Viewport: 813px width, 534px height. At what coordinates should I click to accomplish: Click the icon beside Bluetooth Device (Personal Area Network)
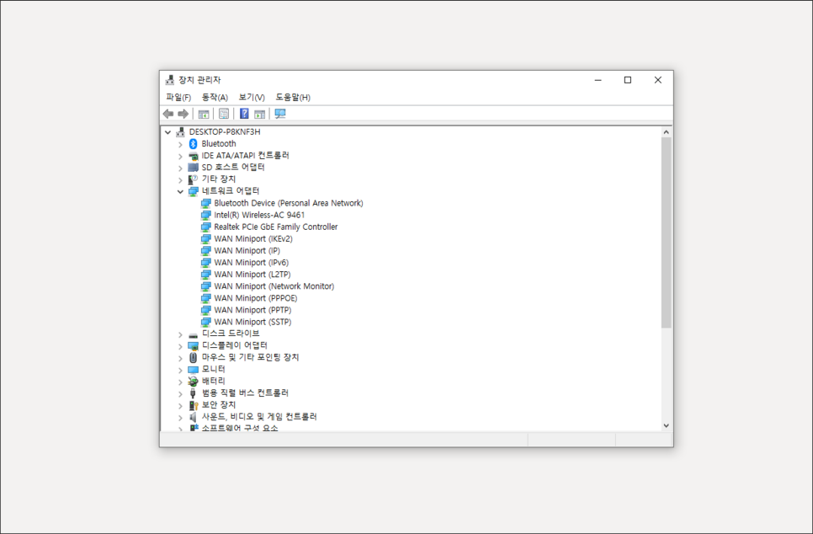(x=206, y=204)
